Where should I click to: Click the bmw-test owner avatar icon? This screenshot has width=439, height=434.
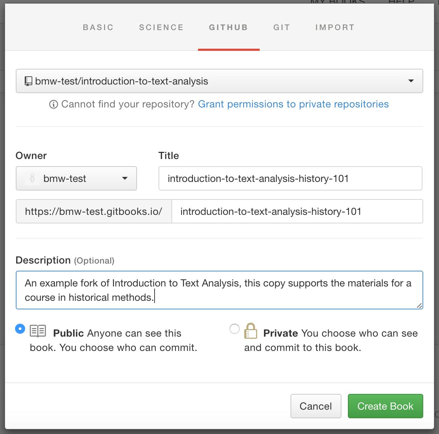pos(32,178)
